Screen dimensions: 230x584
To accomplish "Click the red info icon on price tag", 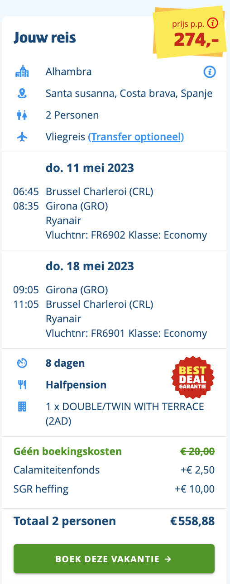I will pos(212,24).
